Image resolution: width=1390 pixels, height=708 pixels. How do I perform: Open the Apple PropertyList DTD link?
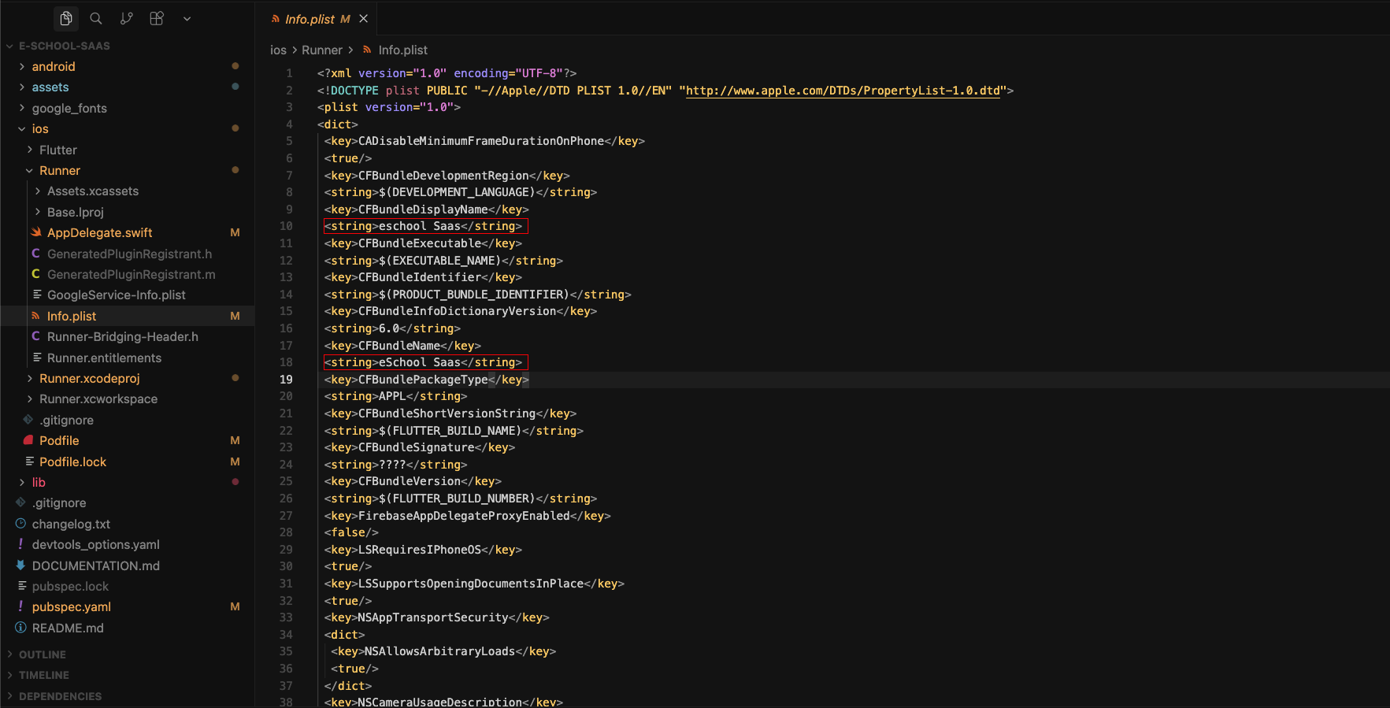pyautogui.click(x=843, y=91)
